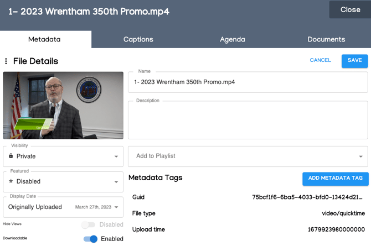
Task: Open the Agenda tab
Action: point(232,39)
